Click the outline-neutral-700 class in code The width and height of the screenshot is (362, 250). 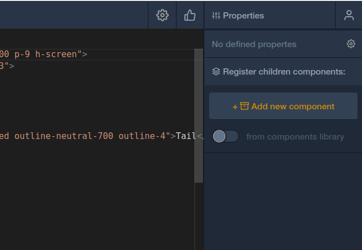(x=64, y=136)
